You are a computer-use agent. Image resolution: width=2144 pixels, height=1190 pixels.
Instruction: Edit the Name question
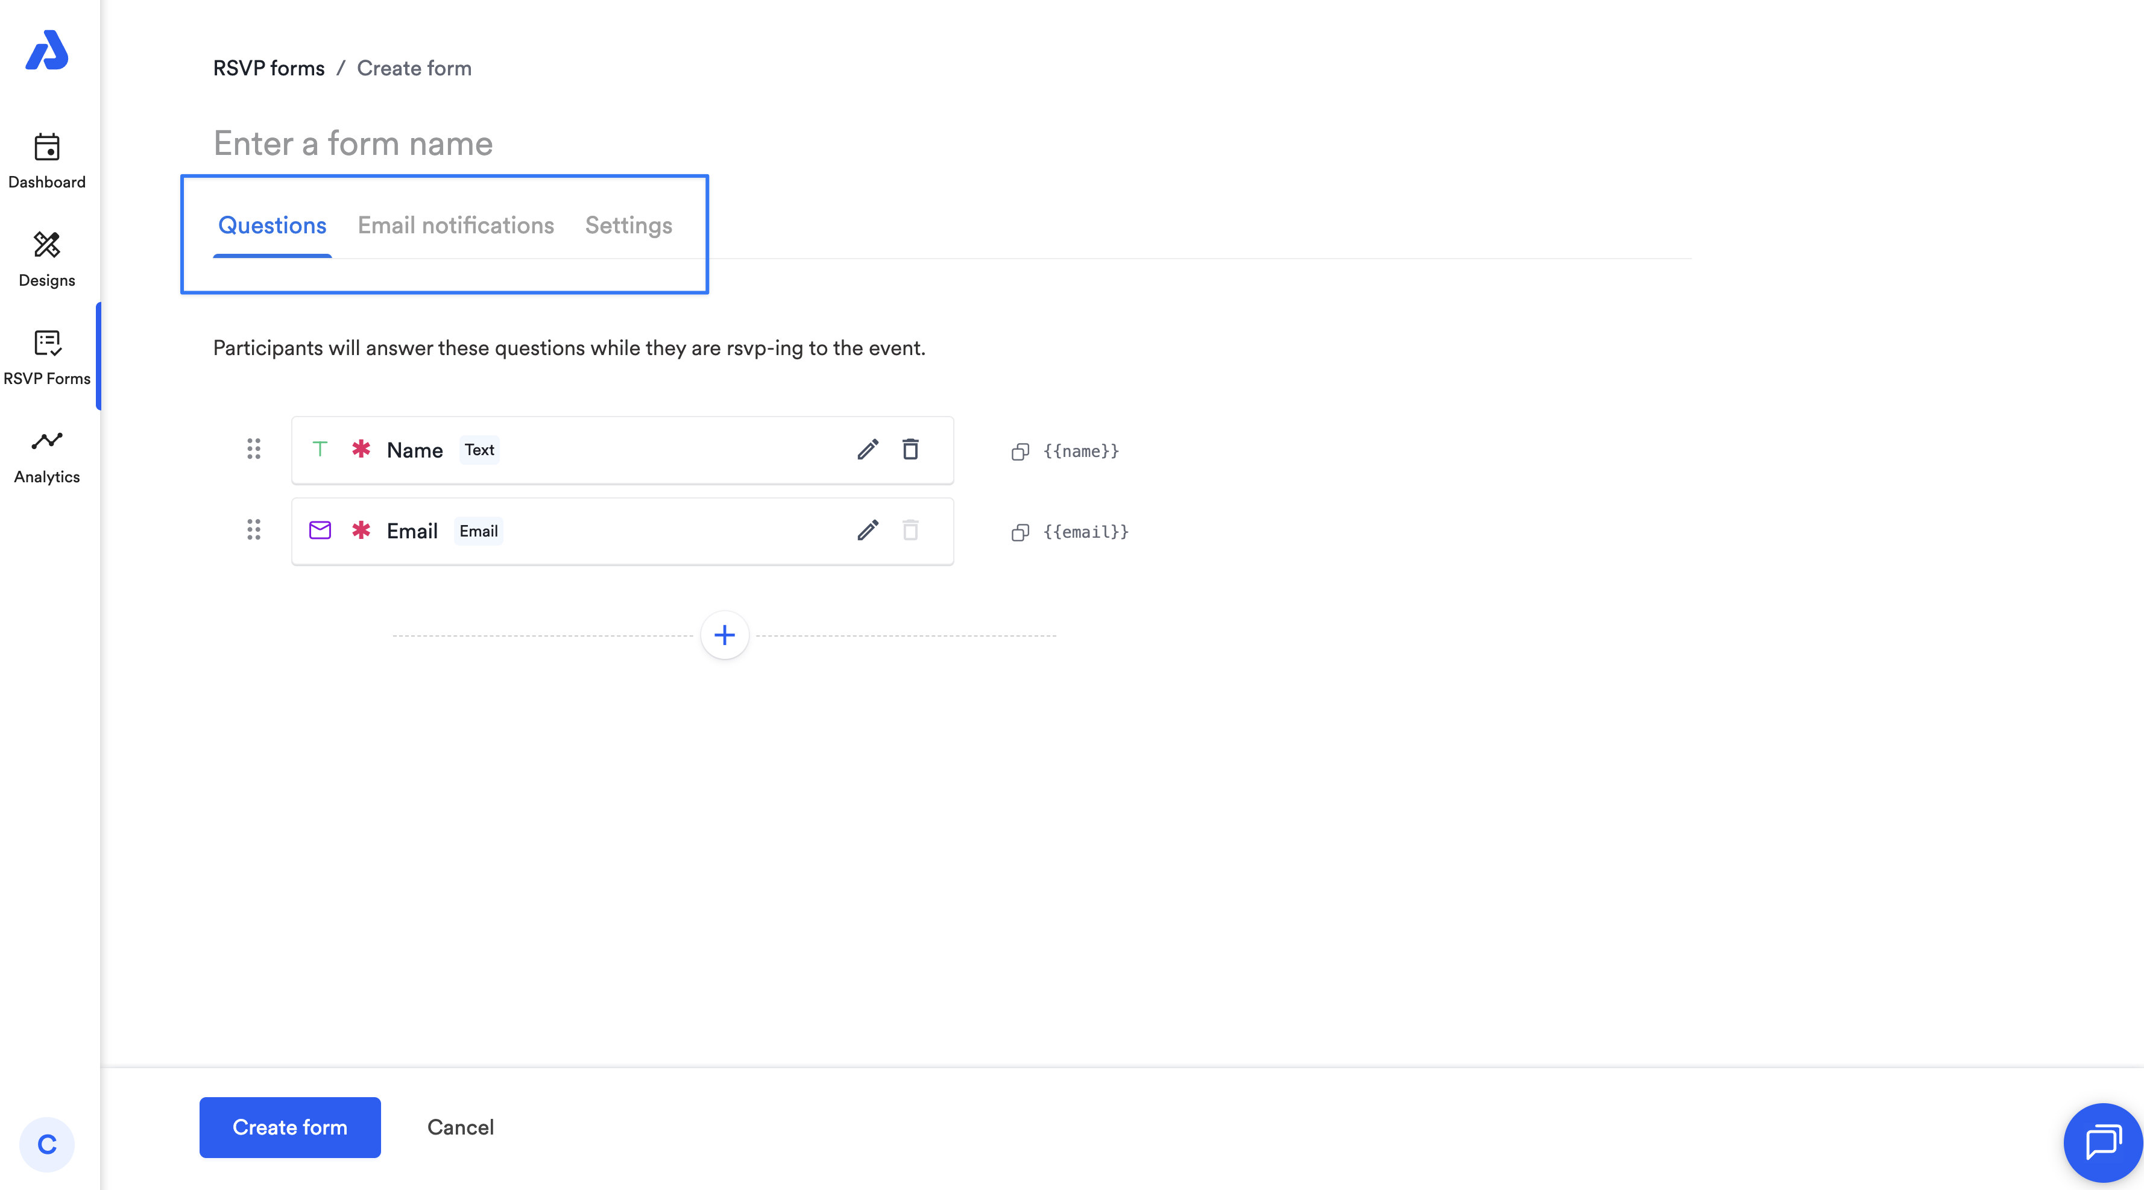click(867, 450)
